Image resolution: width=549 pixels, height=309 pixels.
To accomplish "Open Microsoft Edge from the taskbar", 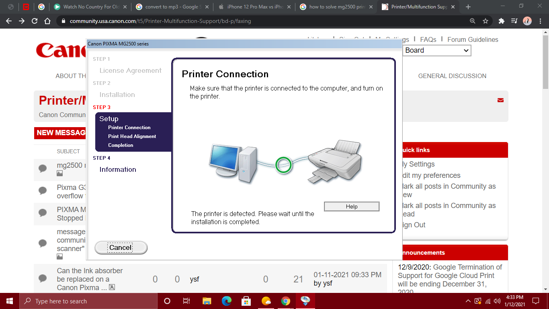I will click(x=227, y=301).
